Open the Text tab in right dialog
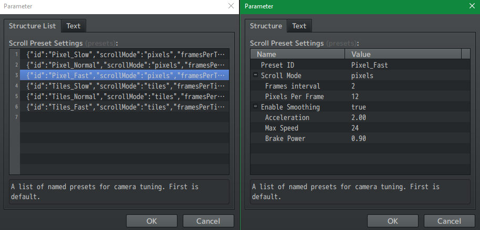480x230 pixels. (x=299, y=26)
